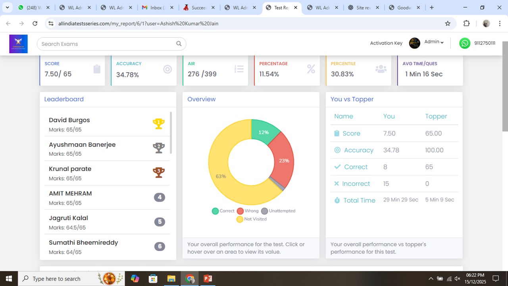Open the Chrome extensions puzzle icon
Screen dimensions: 508x286
pos(466,23)
